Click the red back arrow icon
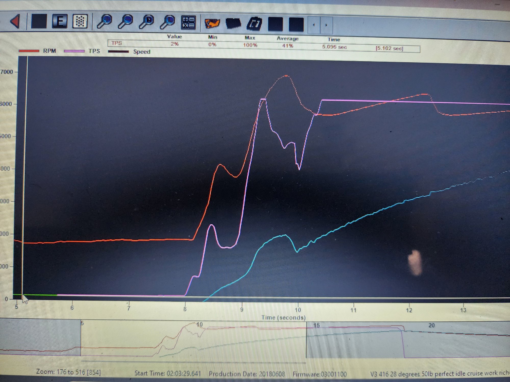The width and height of the screenshot is (510, 382). tap(15, 21)
